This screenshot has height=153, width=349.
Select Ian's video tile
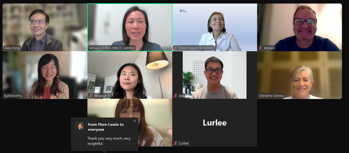[215, 75]
